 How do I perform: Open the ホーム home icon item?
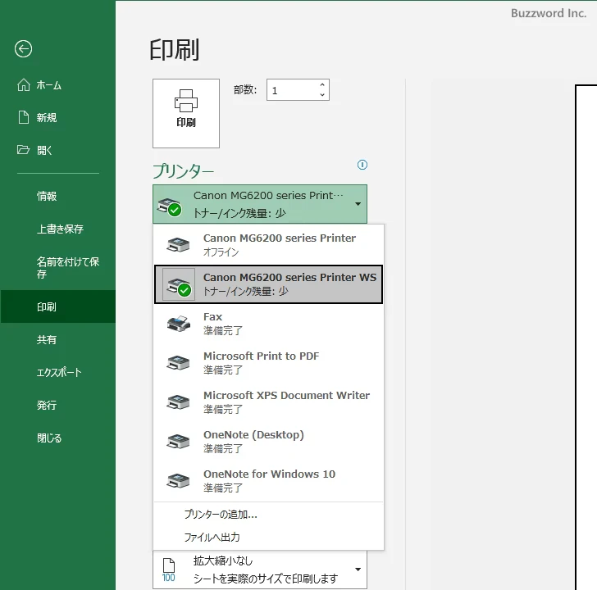pos(23,85)
